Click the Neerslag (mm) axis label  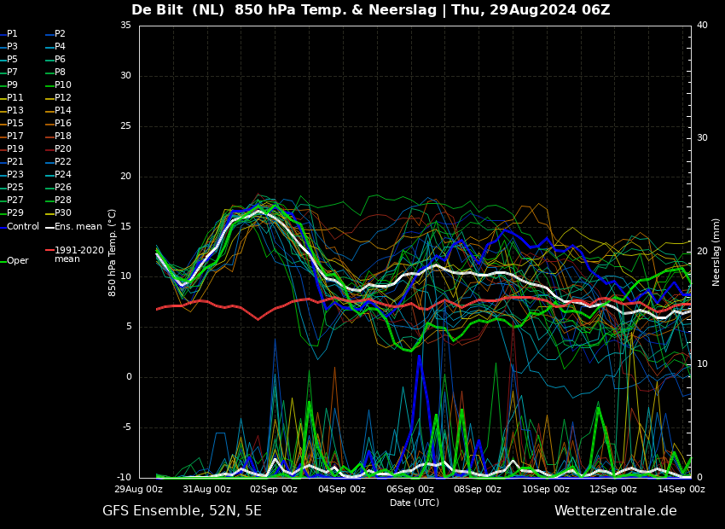tap(716, 252)
